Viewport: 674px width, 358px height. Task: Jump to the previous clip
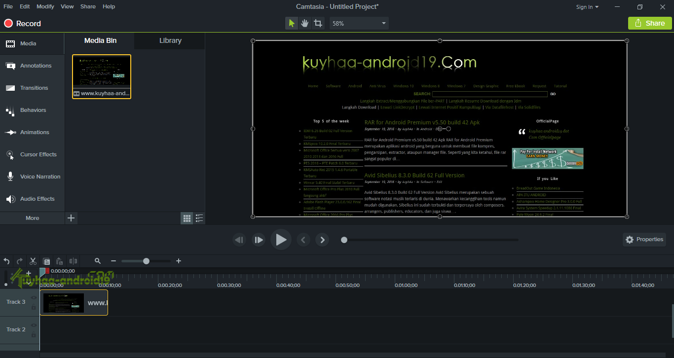[303, 240]
